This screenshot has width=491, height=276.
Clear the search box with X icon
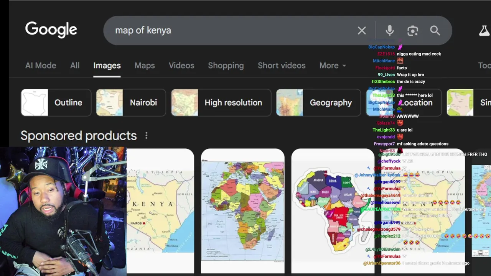[362, 31]
